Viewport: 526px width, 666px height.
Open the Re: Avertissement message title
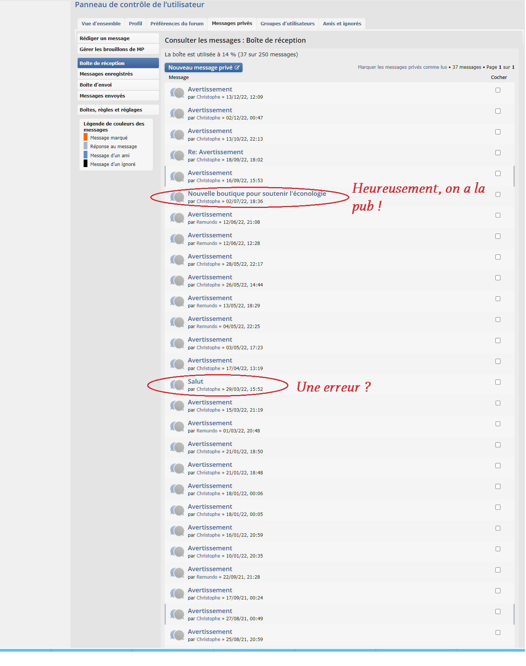pos(216,152)
